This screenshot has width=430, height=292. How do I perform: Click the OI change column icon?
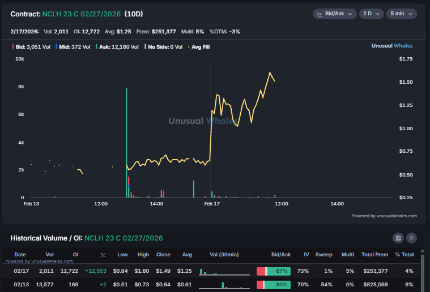103,255
